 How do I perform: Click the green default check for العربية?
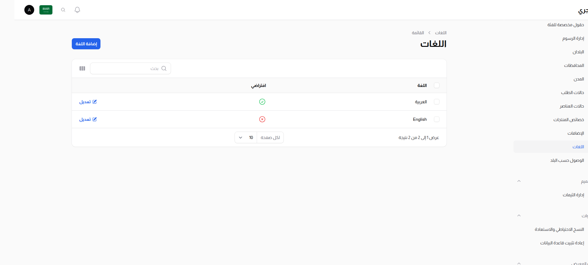click(x=262, y=102)
